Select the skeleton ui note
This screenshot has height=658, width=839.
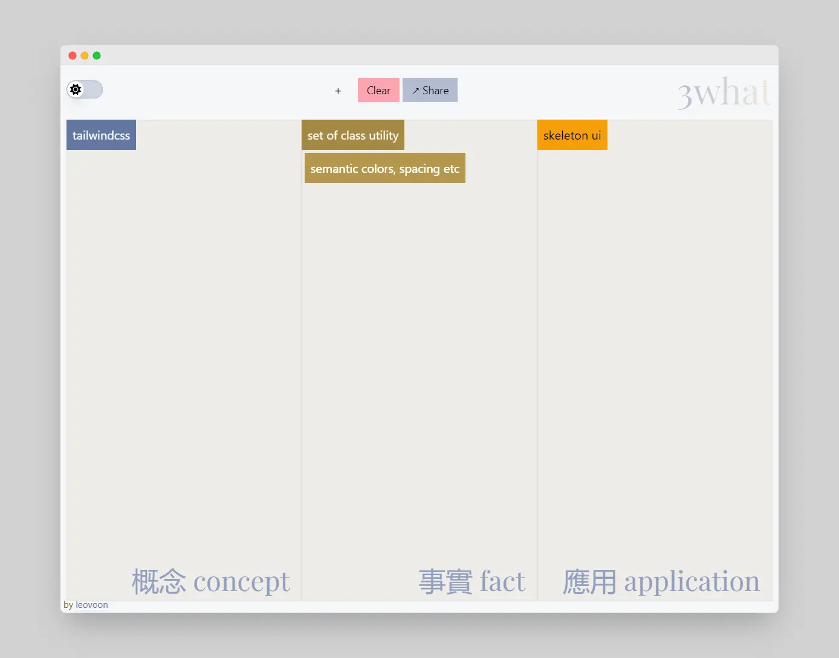pos(572,135)
